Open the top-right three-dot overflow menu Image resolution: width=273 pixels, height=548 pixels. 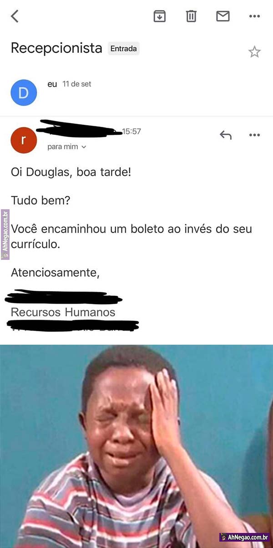point(254,16)
